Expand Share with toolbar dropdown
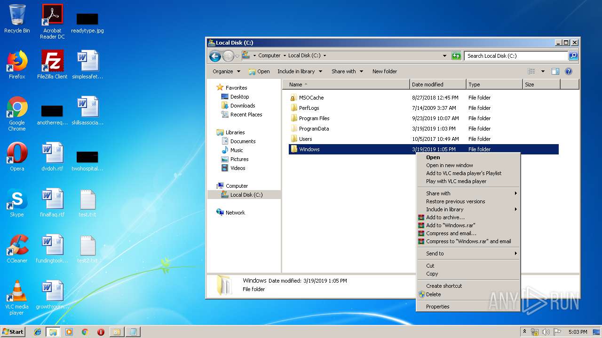Image resolution: width=602 pixels, height=338 pixels. point(348,71)
